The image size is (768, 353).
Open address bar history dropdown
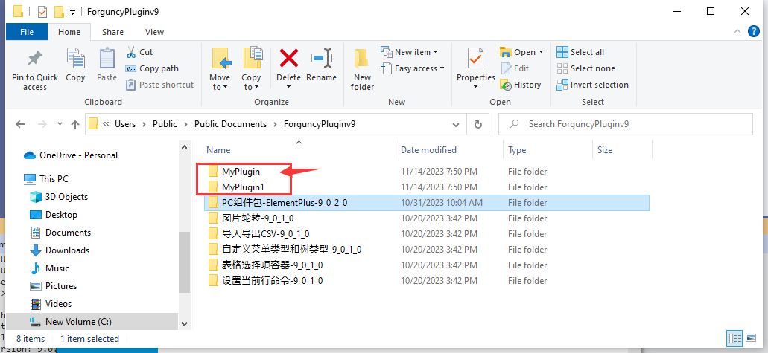pyautogui.click(x=456, y=124)
